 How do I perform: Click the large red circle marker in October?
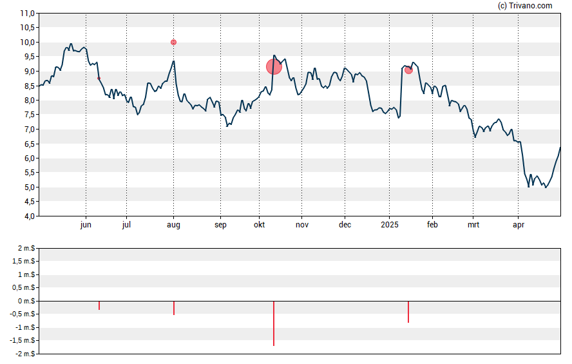tap(274, 67)
